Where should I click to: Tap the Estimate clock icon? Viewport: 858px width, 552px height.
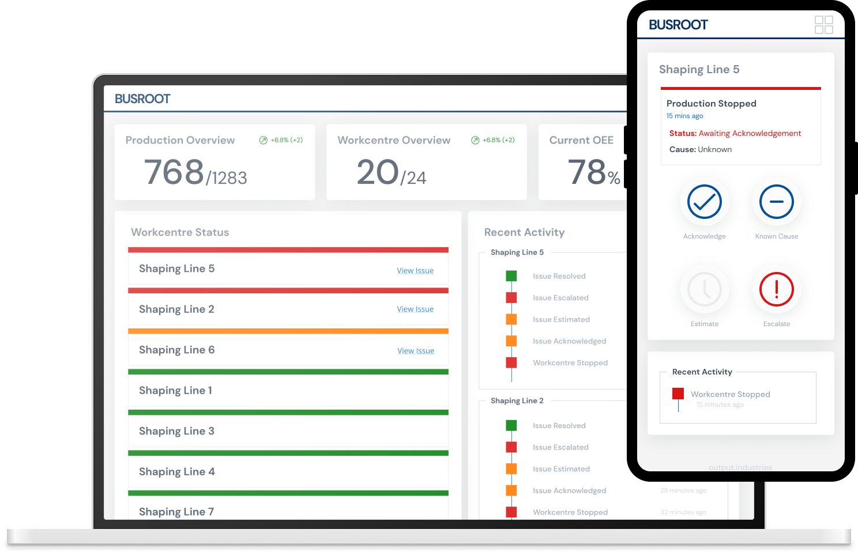[x=705, y=289]
